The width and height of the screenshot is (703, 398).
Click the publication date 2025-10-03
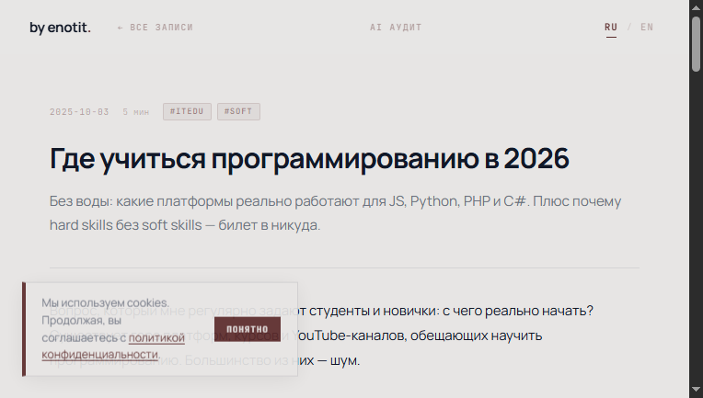pos(79,112)
